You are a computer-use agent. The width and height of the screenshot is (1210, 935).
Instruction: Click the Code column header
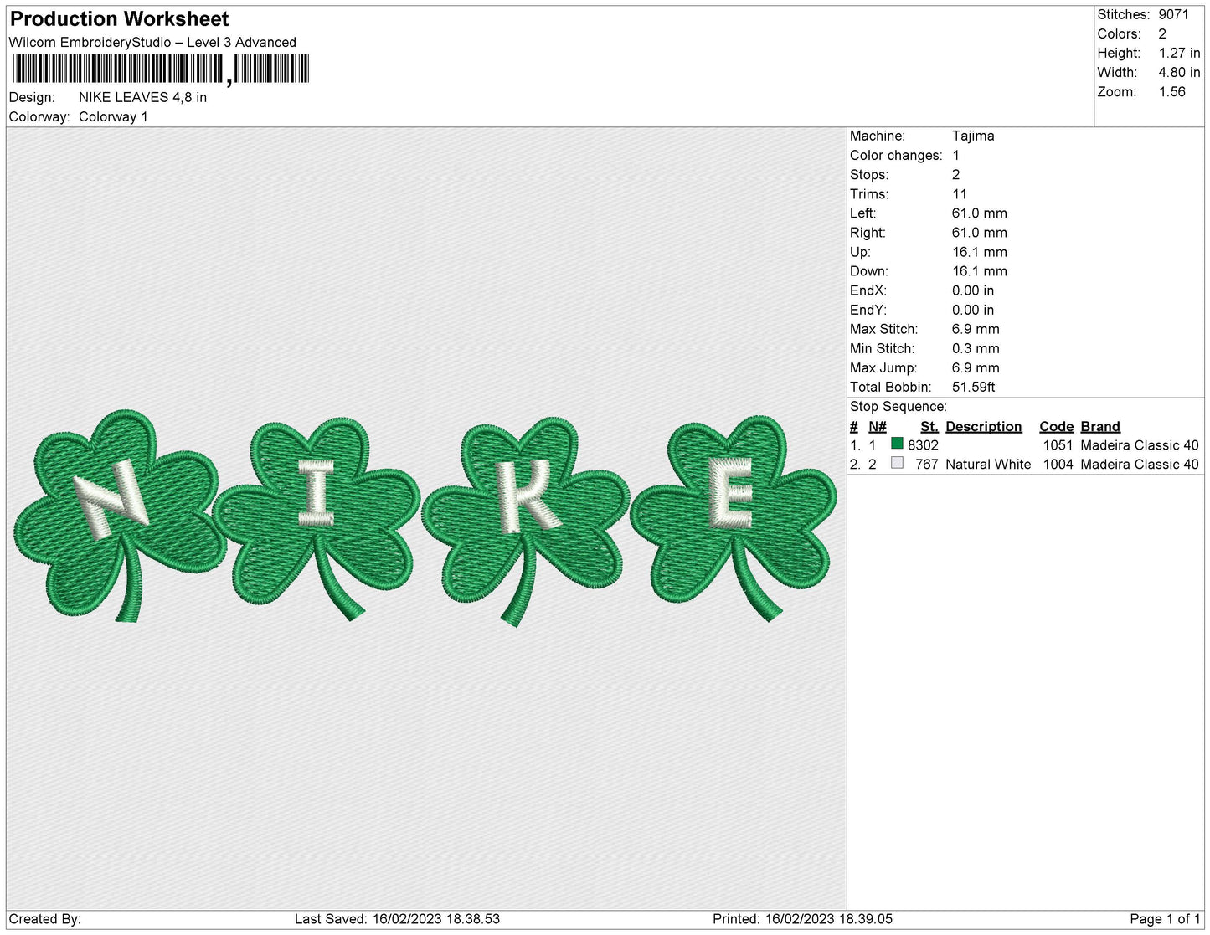[1056, 426]
